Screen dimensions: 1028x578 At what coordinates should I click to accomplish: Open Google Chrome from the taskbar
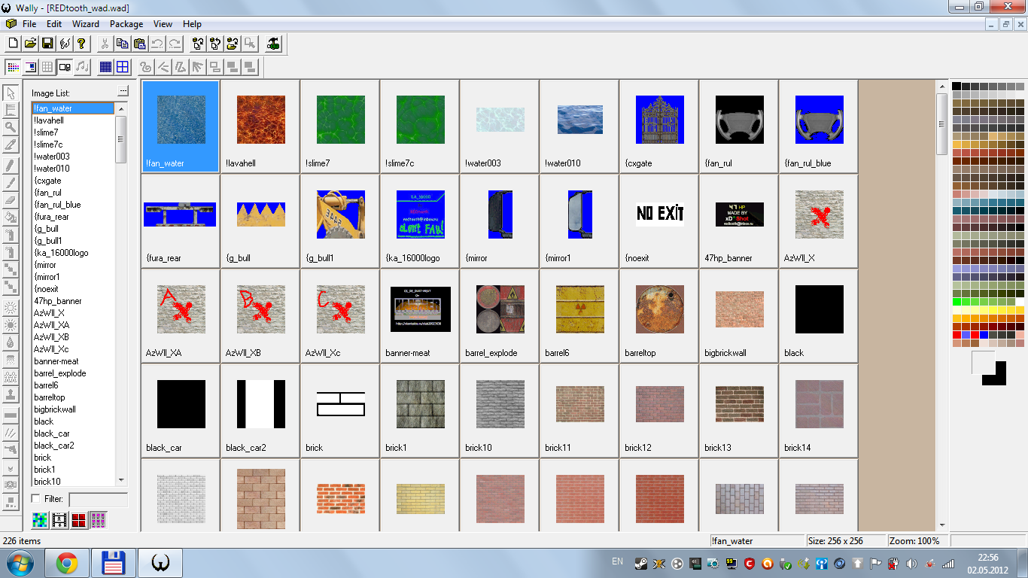point(67,563)
